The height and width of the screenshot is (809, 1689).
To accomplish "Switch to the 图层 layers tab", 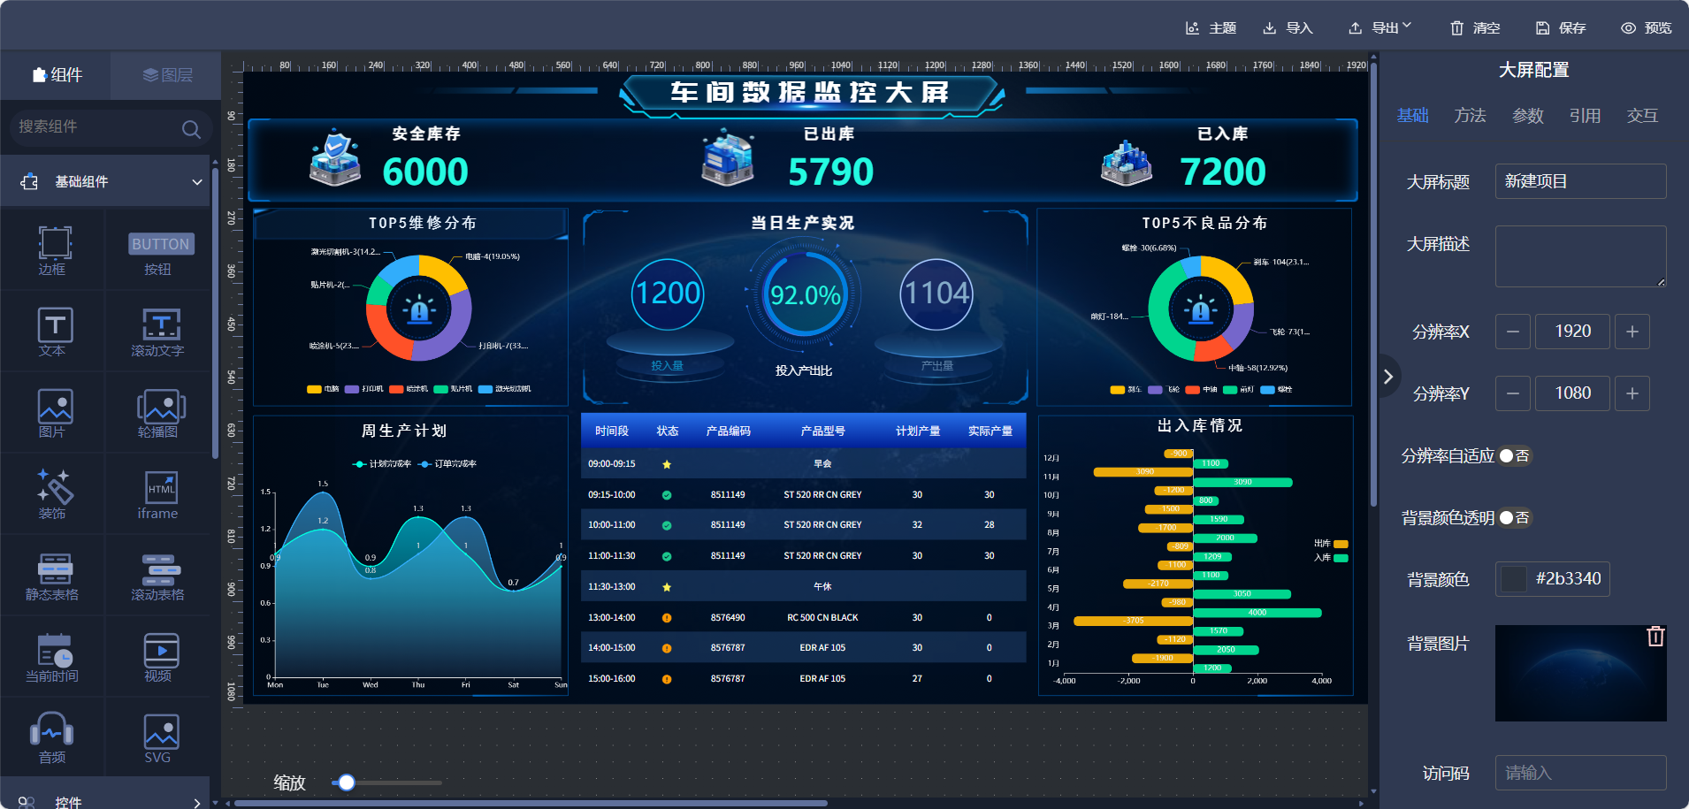I will [x=166, y=75].
